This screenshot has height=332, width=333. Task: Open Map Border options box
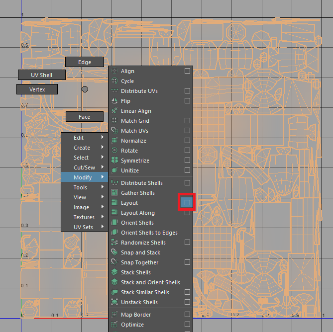point(187,315)
